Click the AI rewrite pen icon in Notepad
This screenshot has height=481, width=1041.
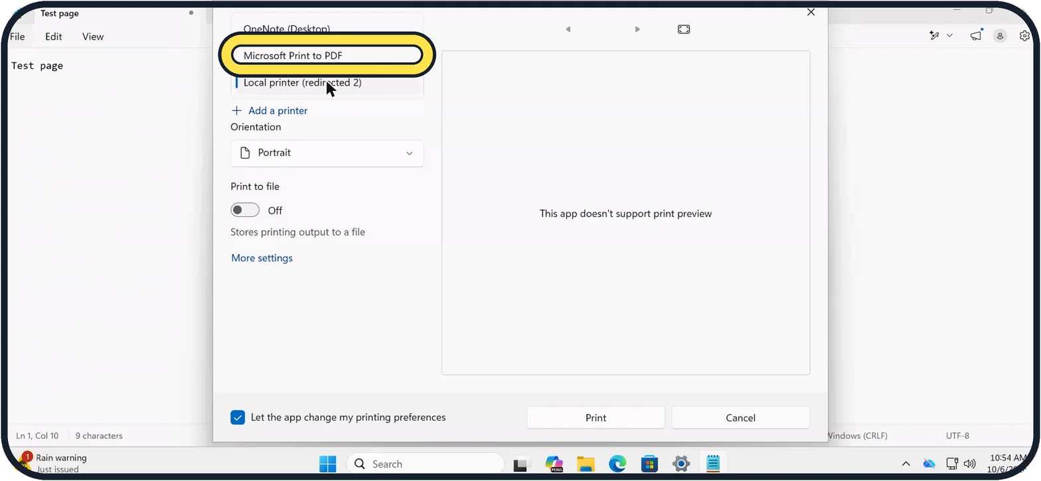[934, 36]
